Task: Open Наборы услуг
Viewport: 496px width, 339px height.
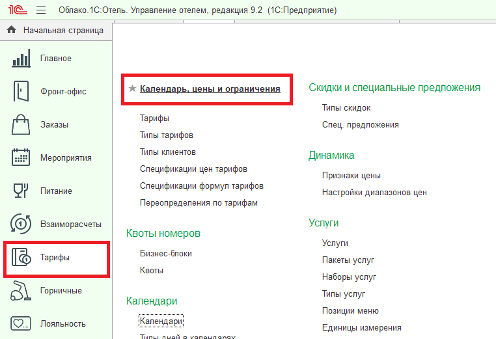Action: click(x=350, y=277)
